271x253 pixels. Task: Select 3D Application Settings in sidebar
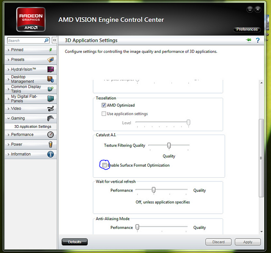(x=33, y=126)
